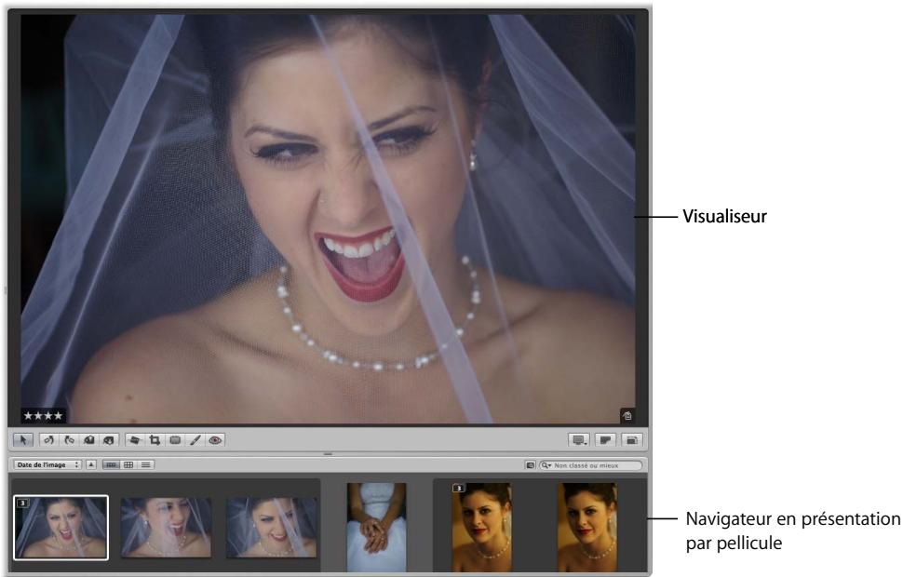
Task: Click the rounded rectangle tool beside Crop
Action: pos(175,440)
